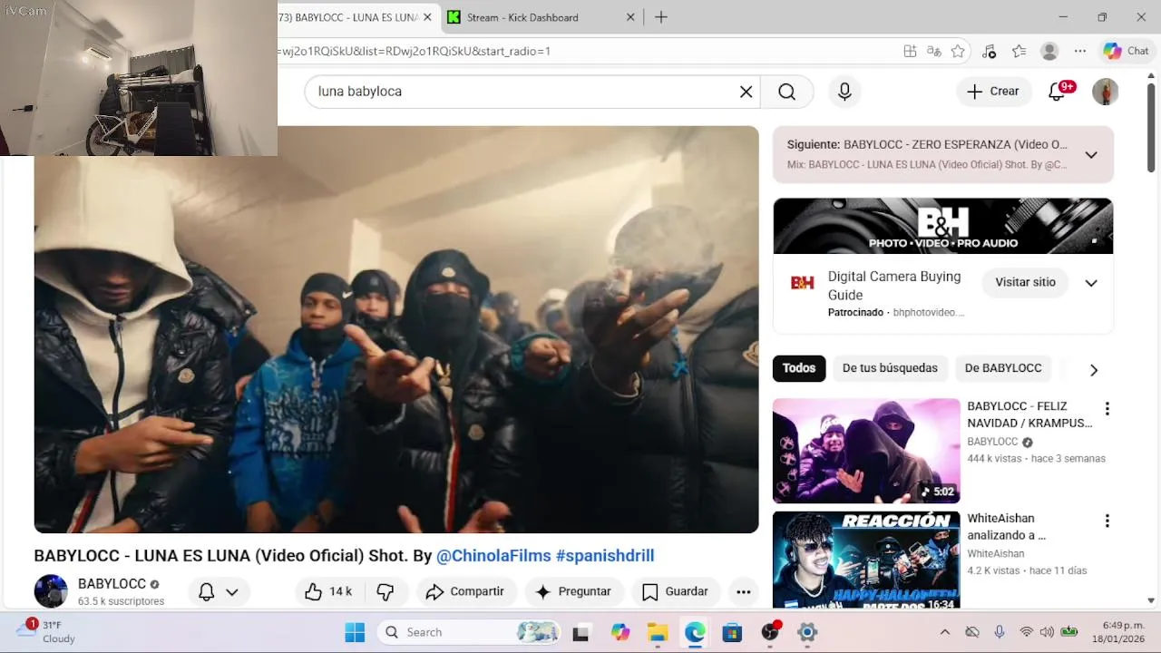Click the Preguntar button
Image resolution: width=1161 pixels, height=653 pixels.
click(573, 591)
